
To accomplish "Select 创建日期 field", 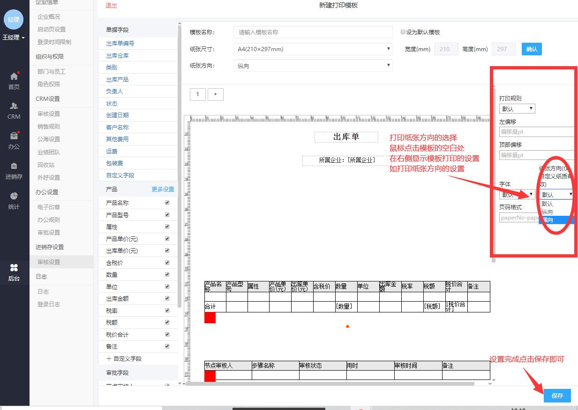I will (117, 115).
